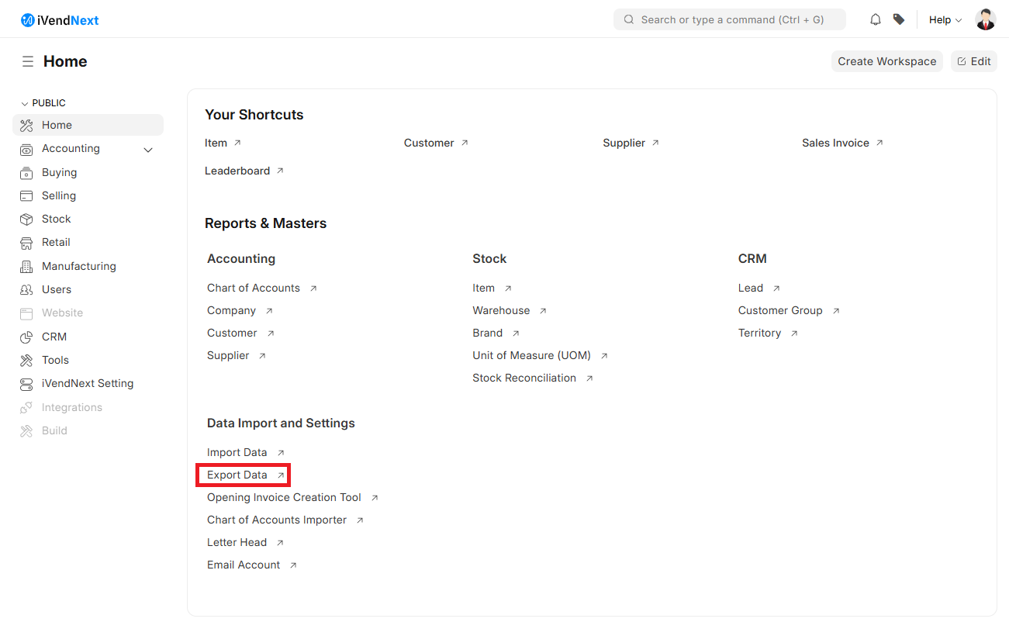Open the notifications bell

(x=876, y=19)
